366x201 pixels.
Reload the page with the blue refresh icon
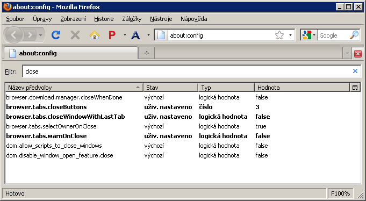click(x=56, y=35)
